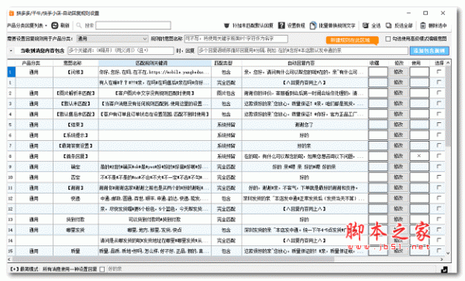Click the 回复 content input field

303,50
